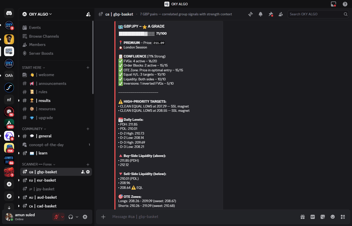Click the gbp-basket message input field
Image resolution: width=352 pixels, height=226 pixels.
point(176,217)
